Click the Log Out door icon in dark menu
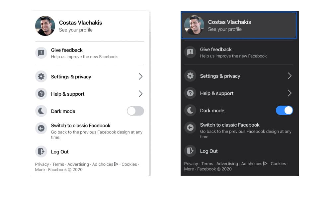332x198 pixels. point(190,151)
